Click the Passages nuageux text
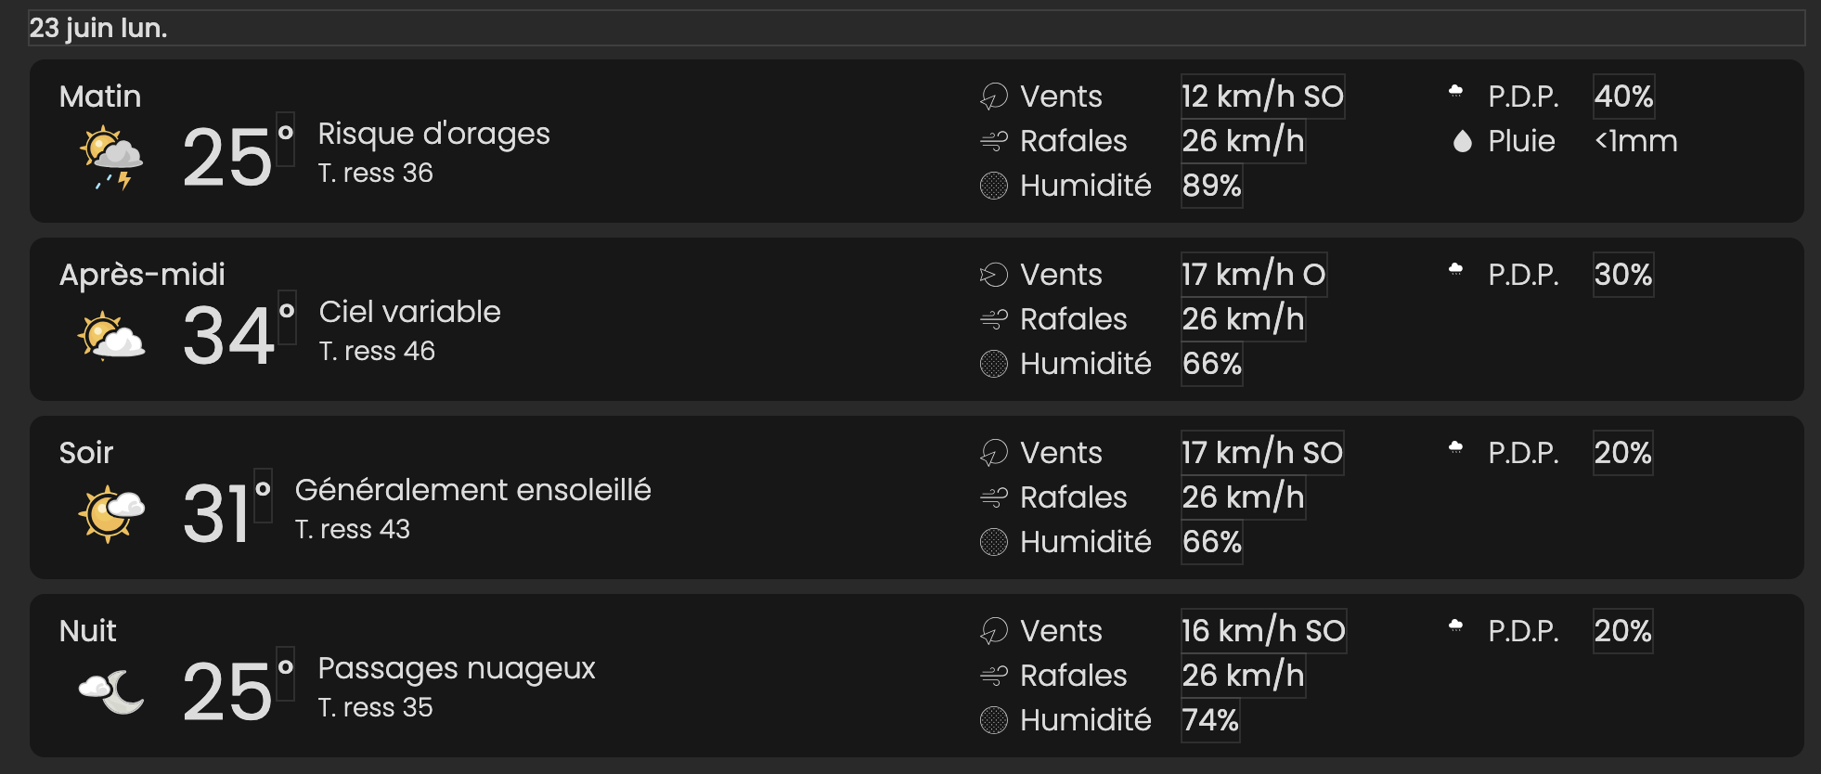 (456, 668)
